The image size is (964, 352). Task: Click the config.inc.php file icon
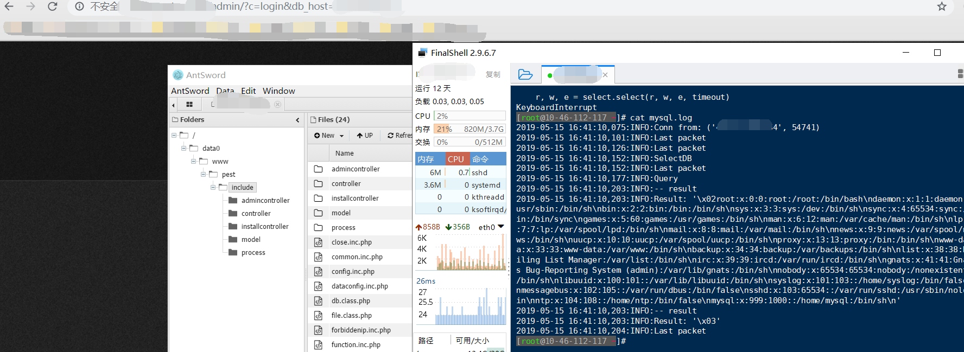pos(319,271)
